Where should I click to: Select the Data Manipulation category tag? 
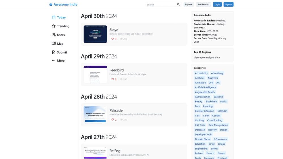[218, 125]
